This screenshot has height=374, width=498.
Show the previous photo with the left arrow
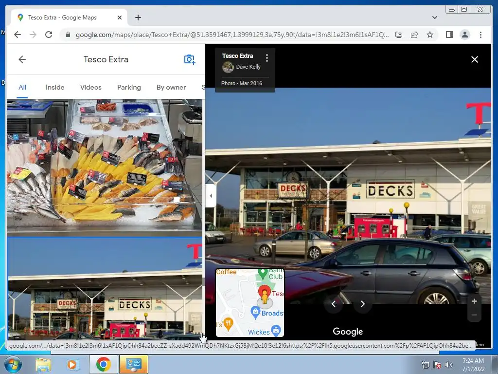(334, 304)
